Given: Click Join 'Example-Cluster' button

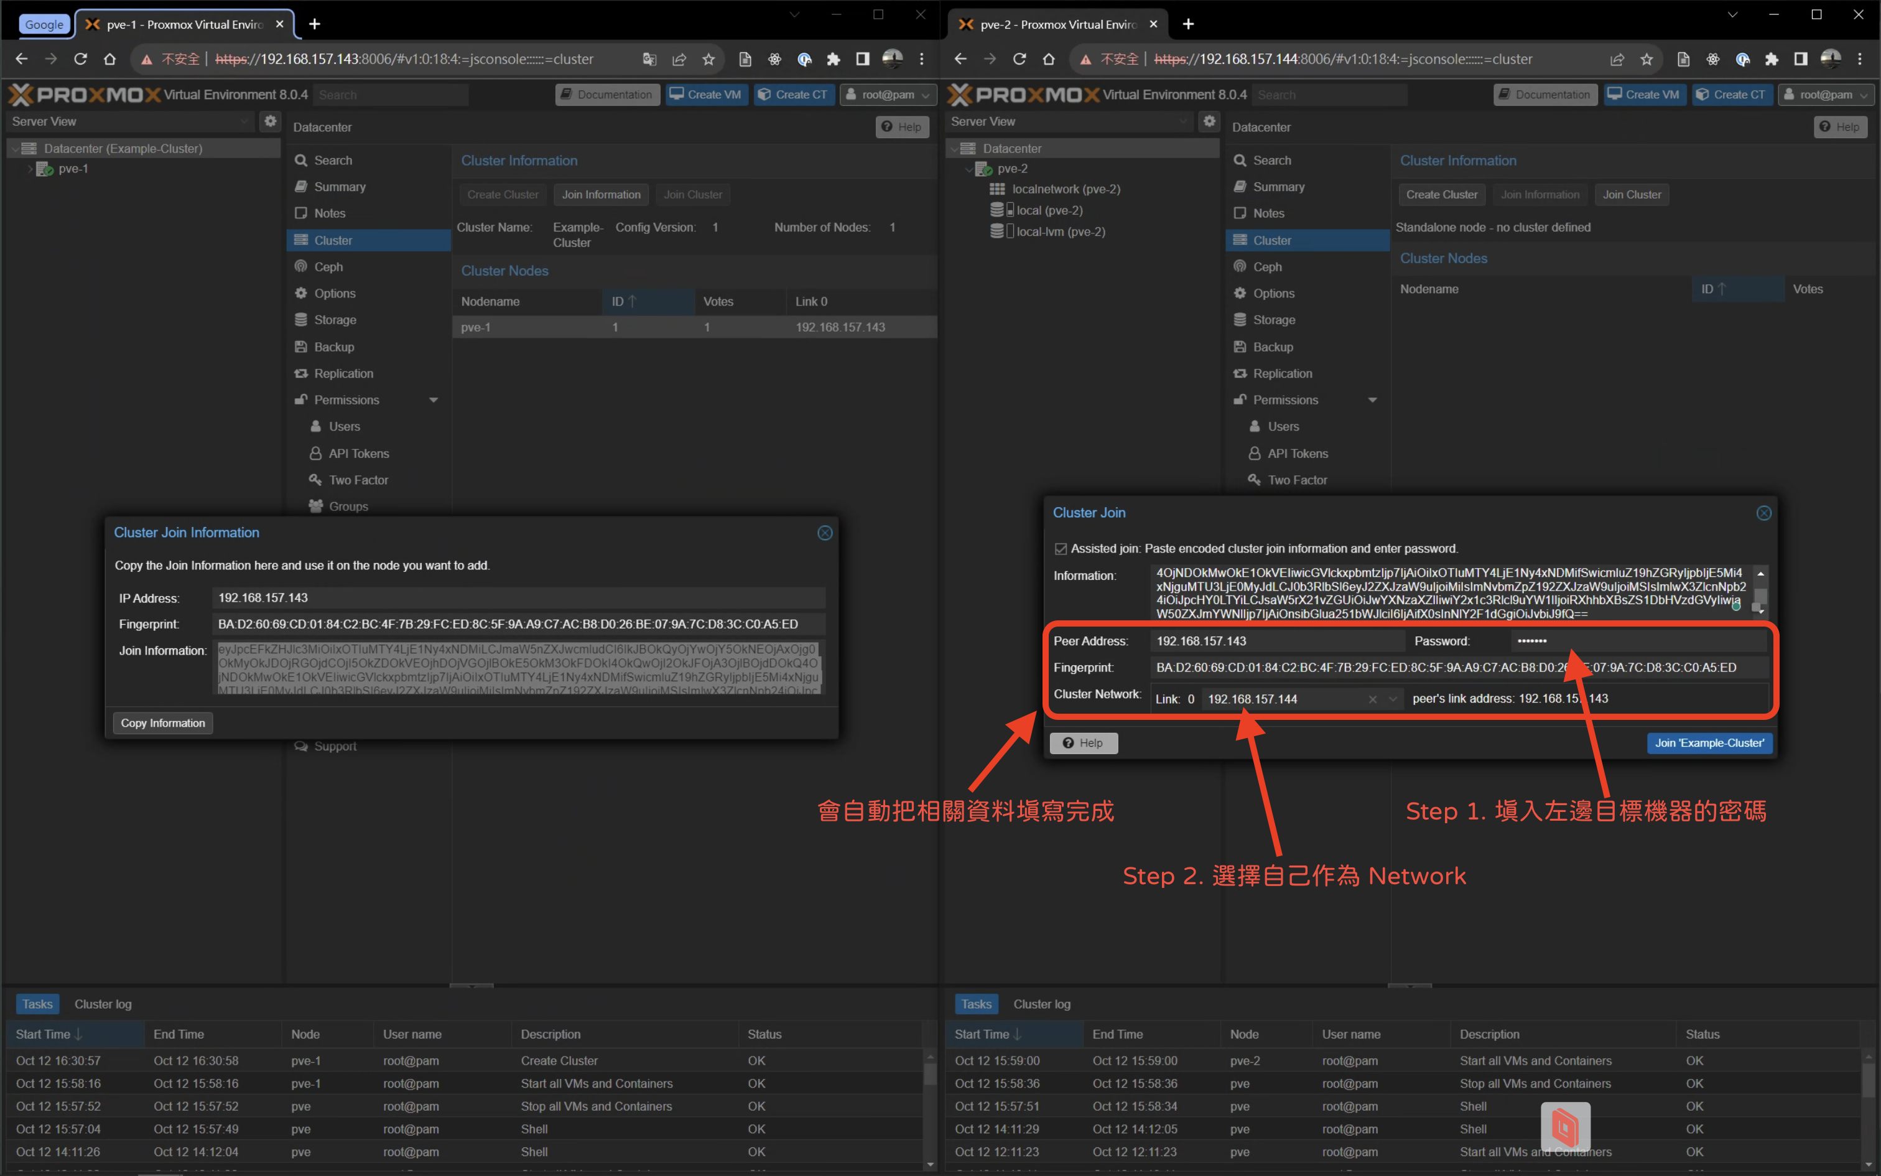Looking at the screenshot, I should pyautogui.click(x=1709, y=743).
